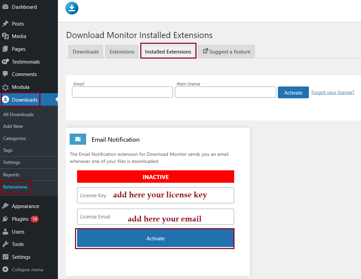Image resolution: width=361 pixels, height=279 pixels.
Task: Click the Testimonials quote-bubble icon
Action: coord(5,62)
